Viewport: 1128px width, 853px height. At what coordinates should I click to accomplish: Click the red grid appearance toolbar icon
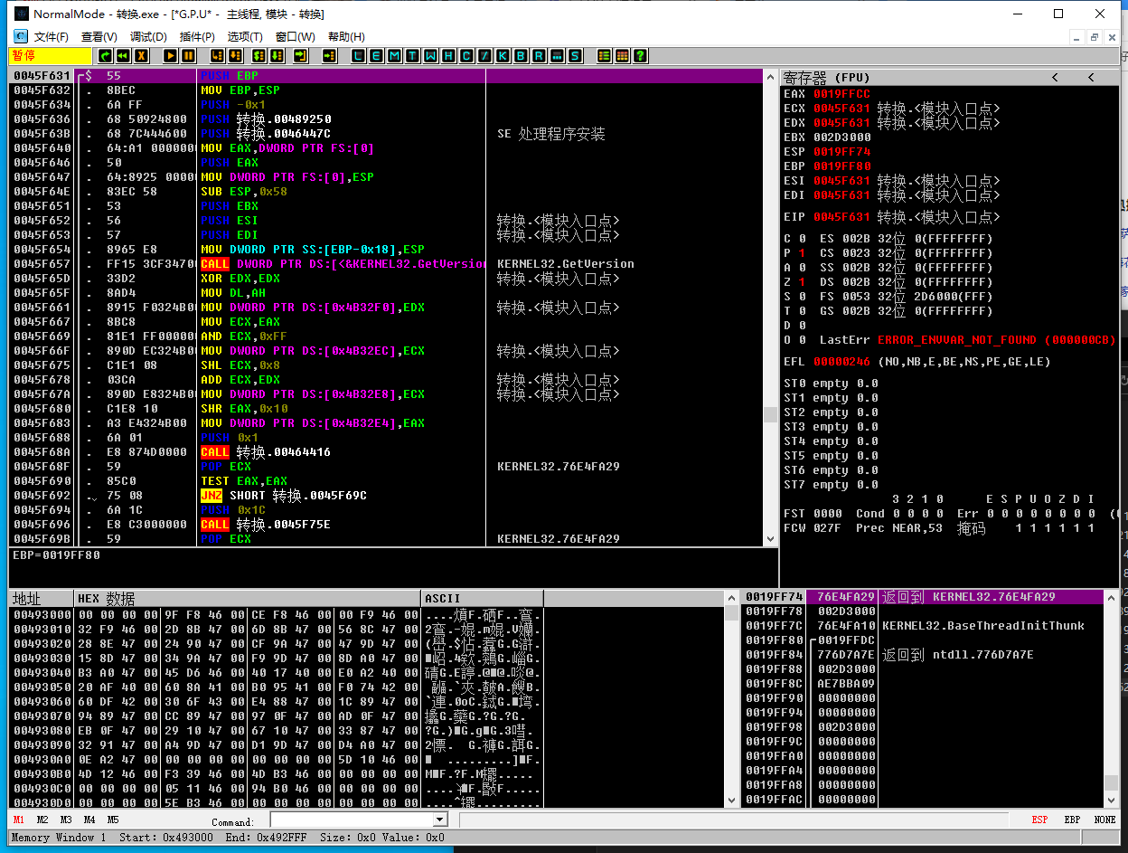tap(622, 56)
